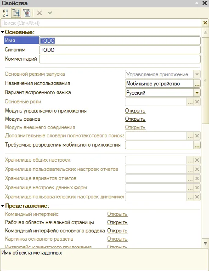The width and height of the screenshot is (209, 271).
Task: Click the scrollbar up arrow
Action: click(x=205, y=32)
